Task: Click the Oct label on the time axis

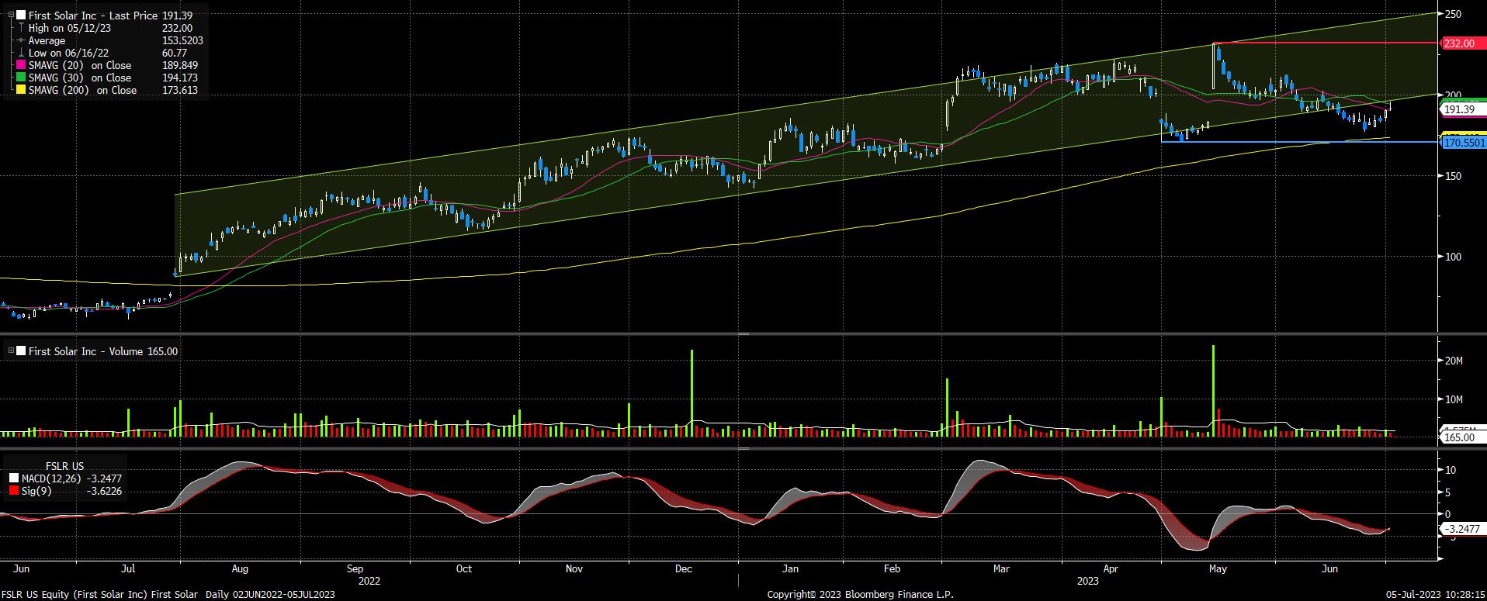Action: pos(463,568)
